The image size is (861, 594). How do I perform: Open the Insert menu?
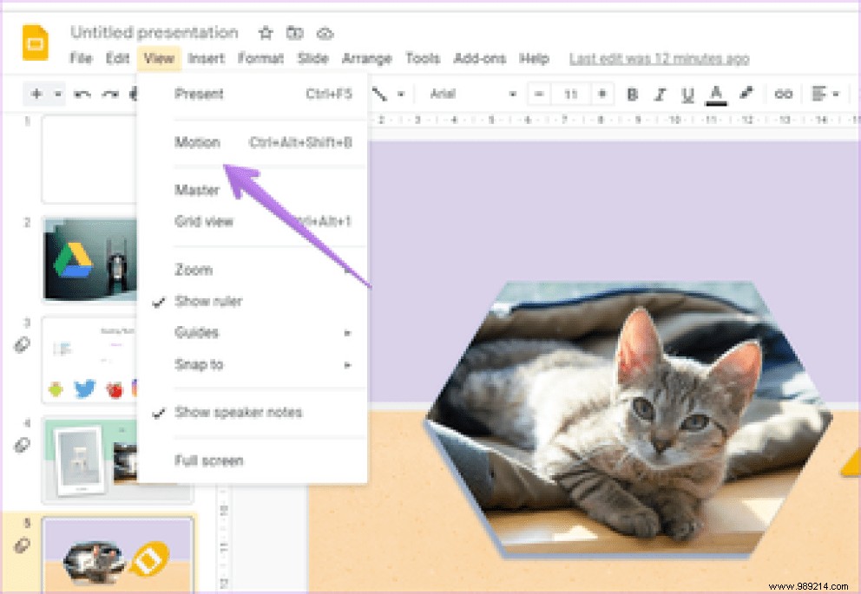point(207,58)
